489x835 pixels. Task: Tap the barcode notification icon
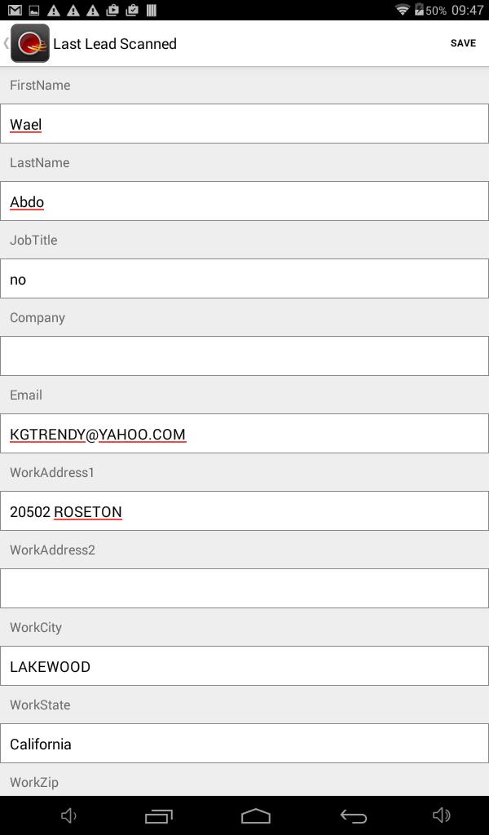[151, 11]
